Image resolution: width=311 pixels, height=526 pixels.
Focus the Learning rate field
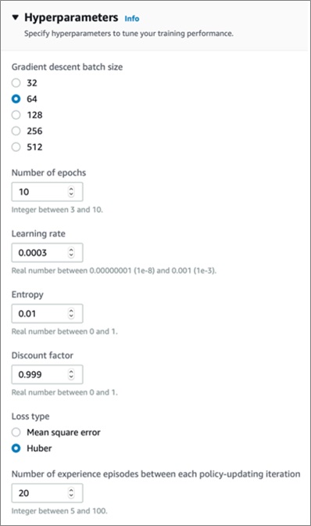(47, 253)
